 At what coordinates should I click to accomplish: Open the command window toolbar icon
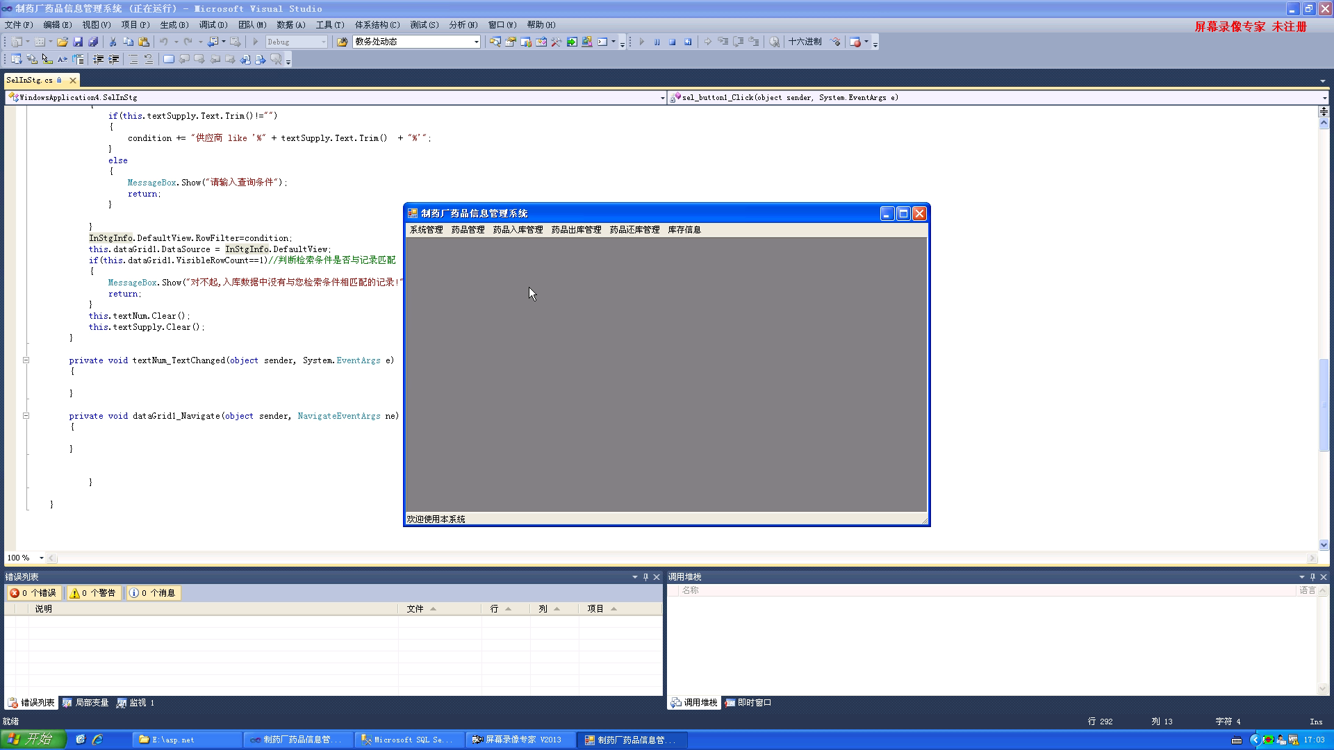pyautogui.click(x=602, y=42)
